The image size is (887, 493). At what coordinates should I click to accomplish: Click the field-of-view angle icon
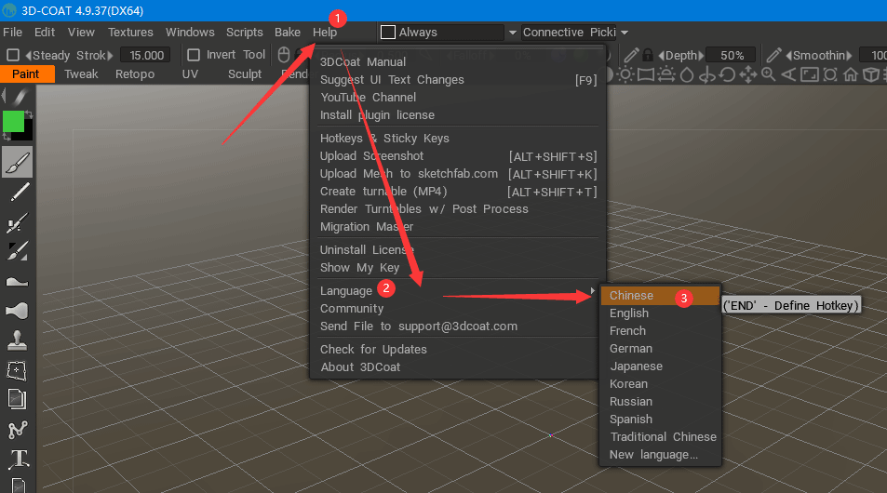[788, 74]
